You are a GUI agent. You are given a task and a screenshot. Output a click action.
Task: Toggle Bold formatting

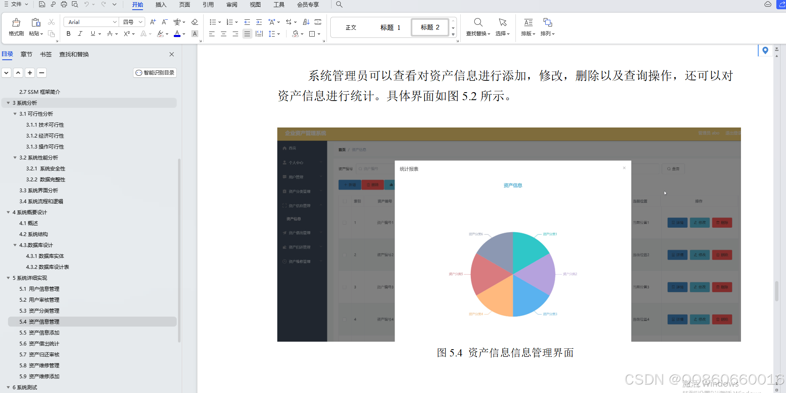click(69, 34)
